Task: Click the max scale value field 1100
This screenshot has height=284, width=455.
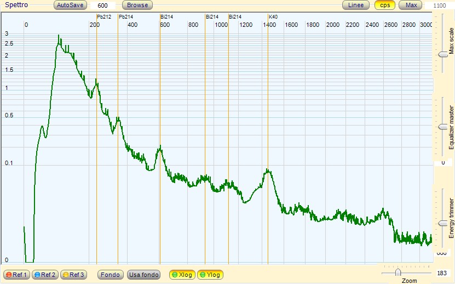Action: (439, 5)
